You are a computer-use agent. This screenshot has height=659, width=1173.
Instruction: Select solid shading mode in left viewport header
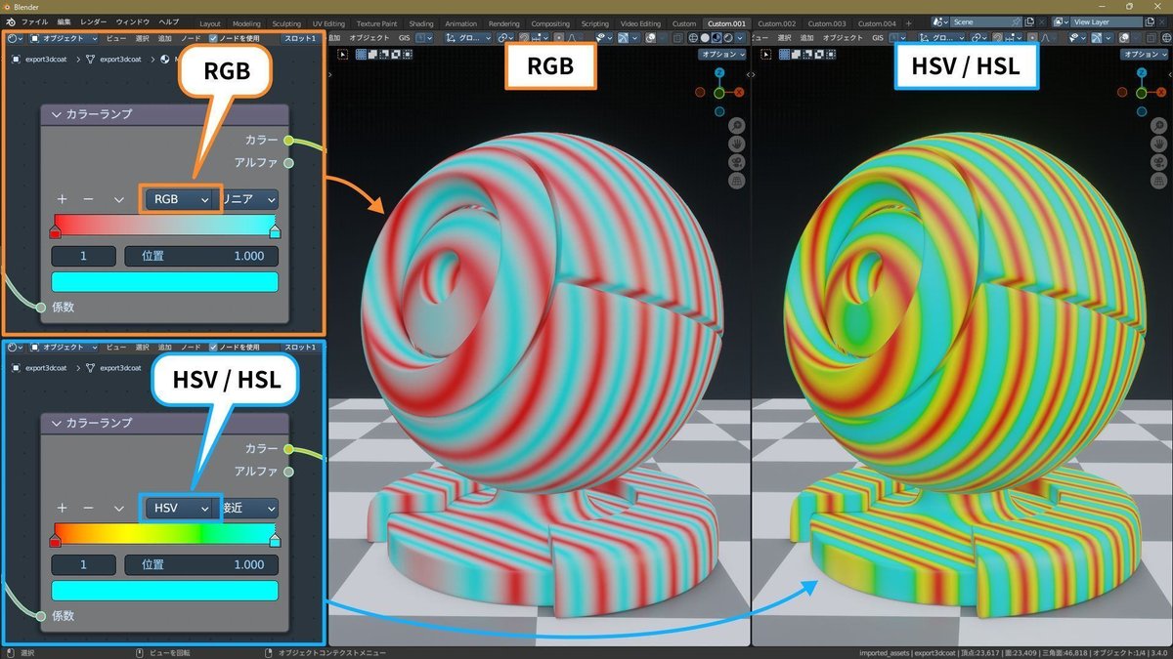pos(704,37)
